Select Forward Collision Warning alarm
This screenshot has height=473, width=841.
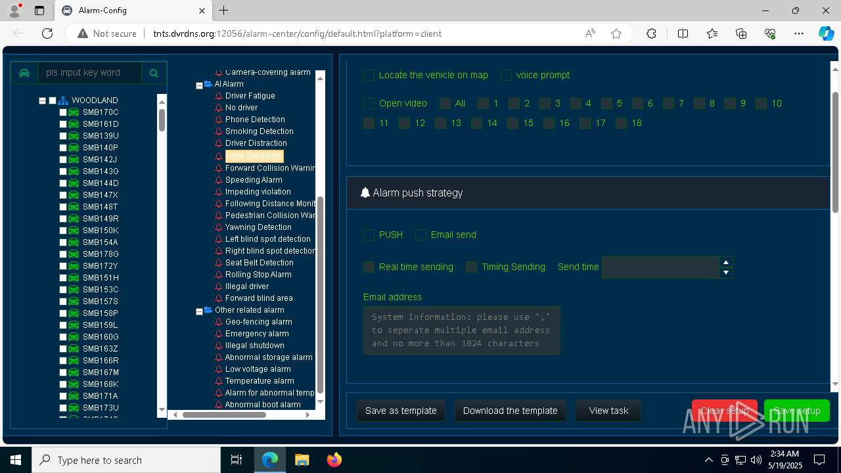(270, 168)
